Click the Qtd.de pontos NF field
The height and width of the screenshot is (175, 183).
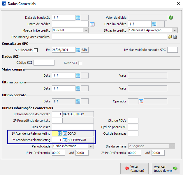click(133, 127)
